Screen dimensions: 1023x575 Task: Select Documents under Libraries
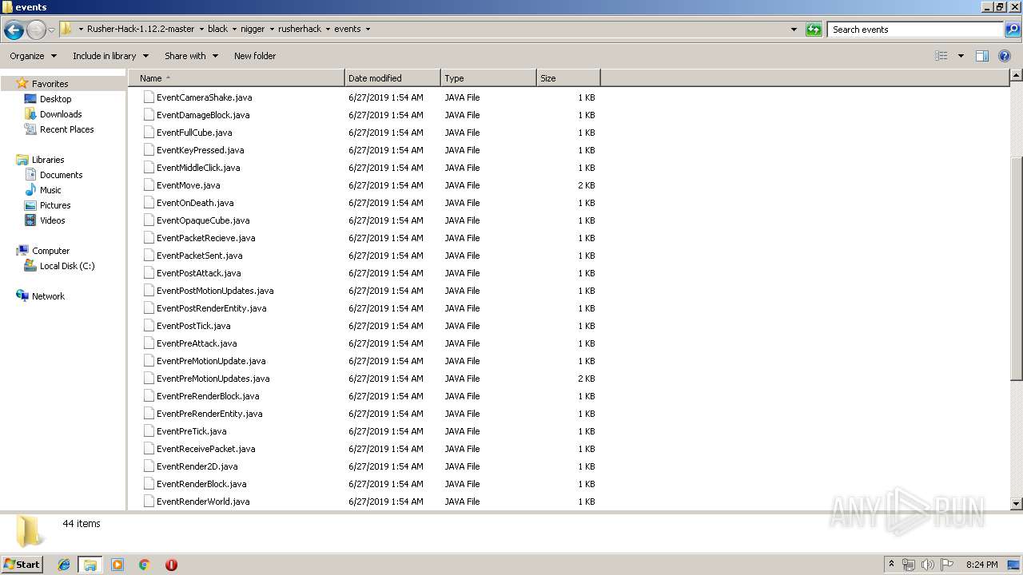click(x=61, y=175)
